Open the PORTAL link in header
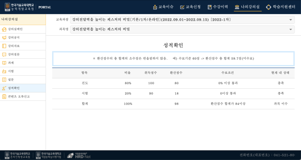The width and height of the screenshot is (301, 160). (45, 7)
